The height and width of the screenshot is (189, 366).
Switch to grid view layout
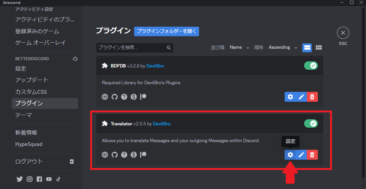319,48
